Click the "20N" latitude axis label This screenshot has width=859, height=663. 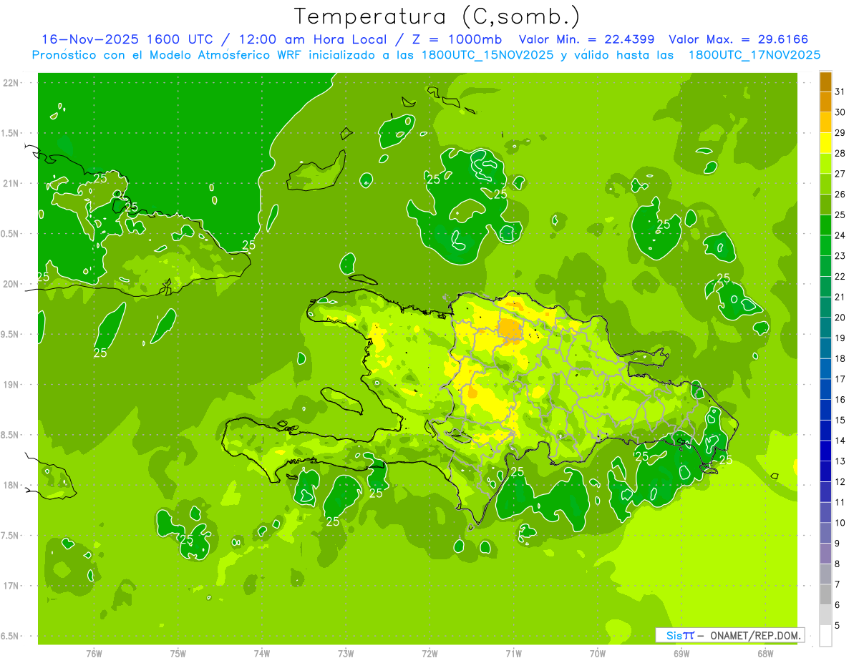[x=11, y=284]
